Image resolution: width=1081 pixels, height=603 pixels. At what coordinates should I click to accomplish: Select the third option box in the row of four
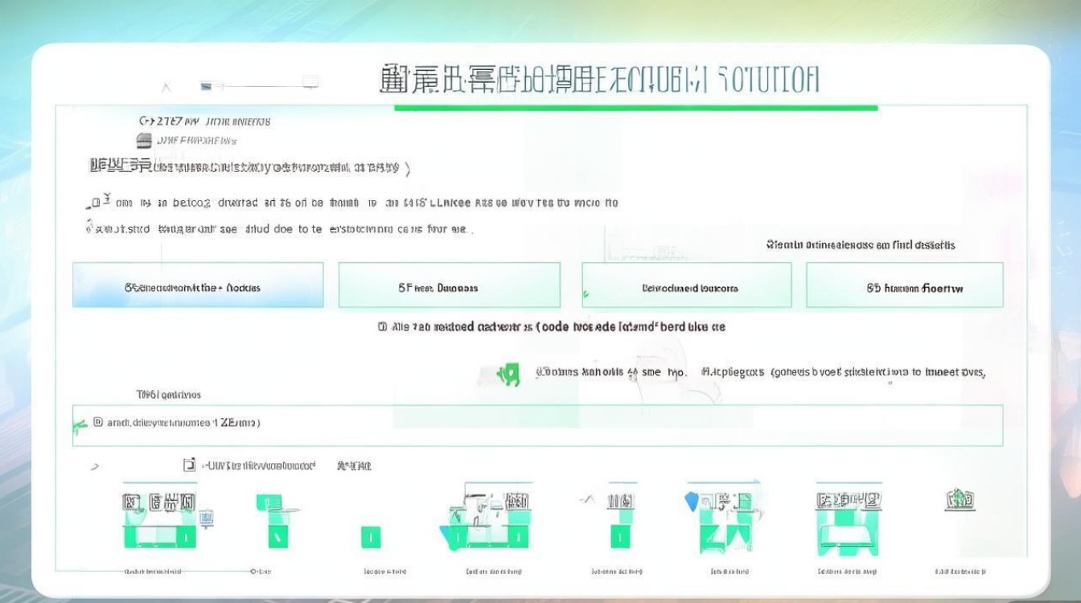(x=684, y=285)
